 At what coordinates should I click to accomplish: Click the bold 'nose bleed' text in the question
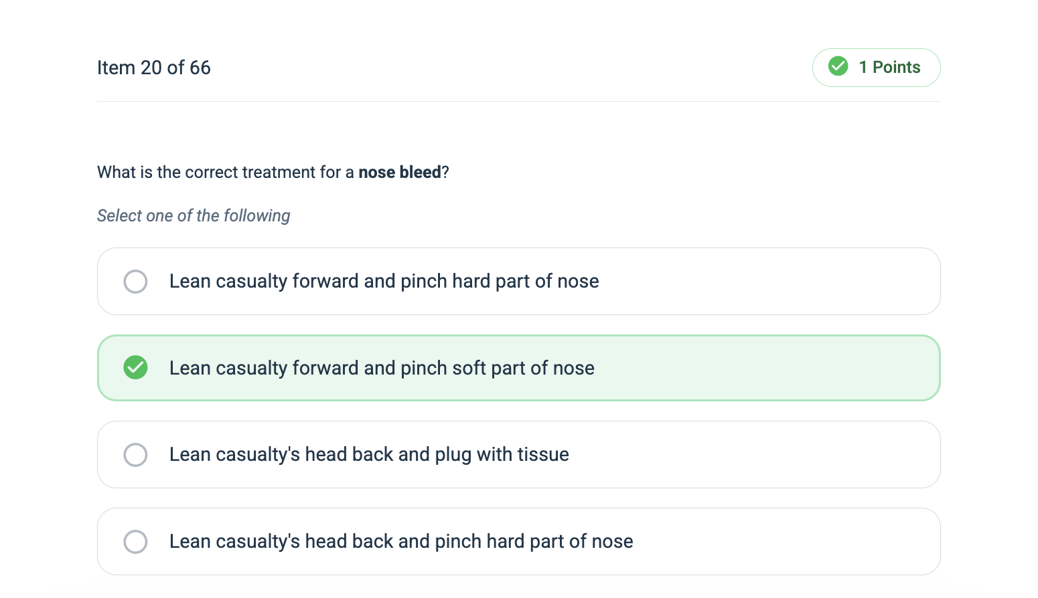coord(400,173)
